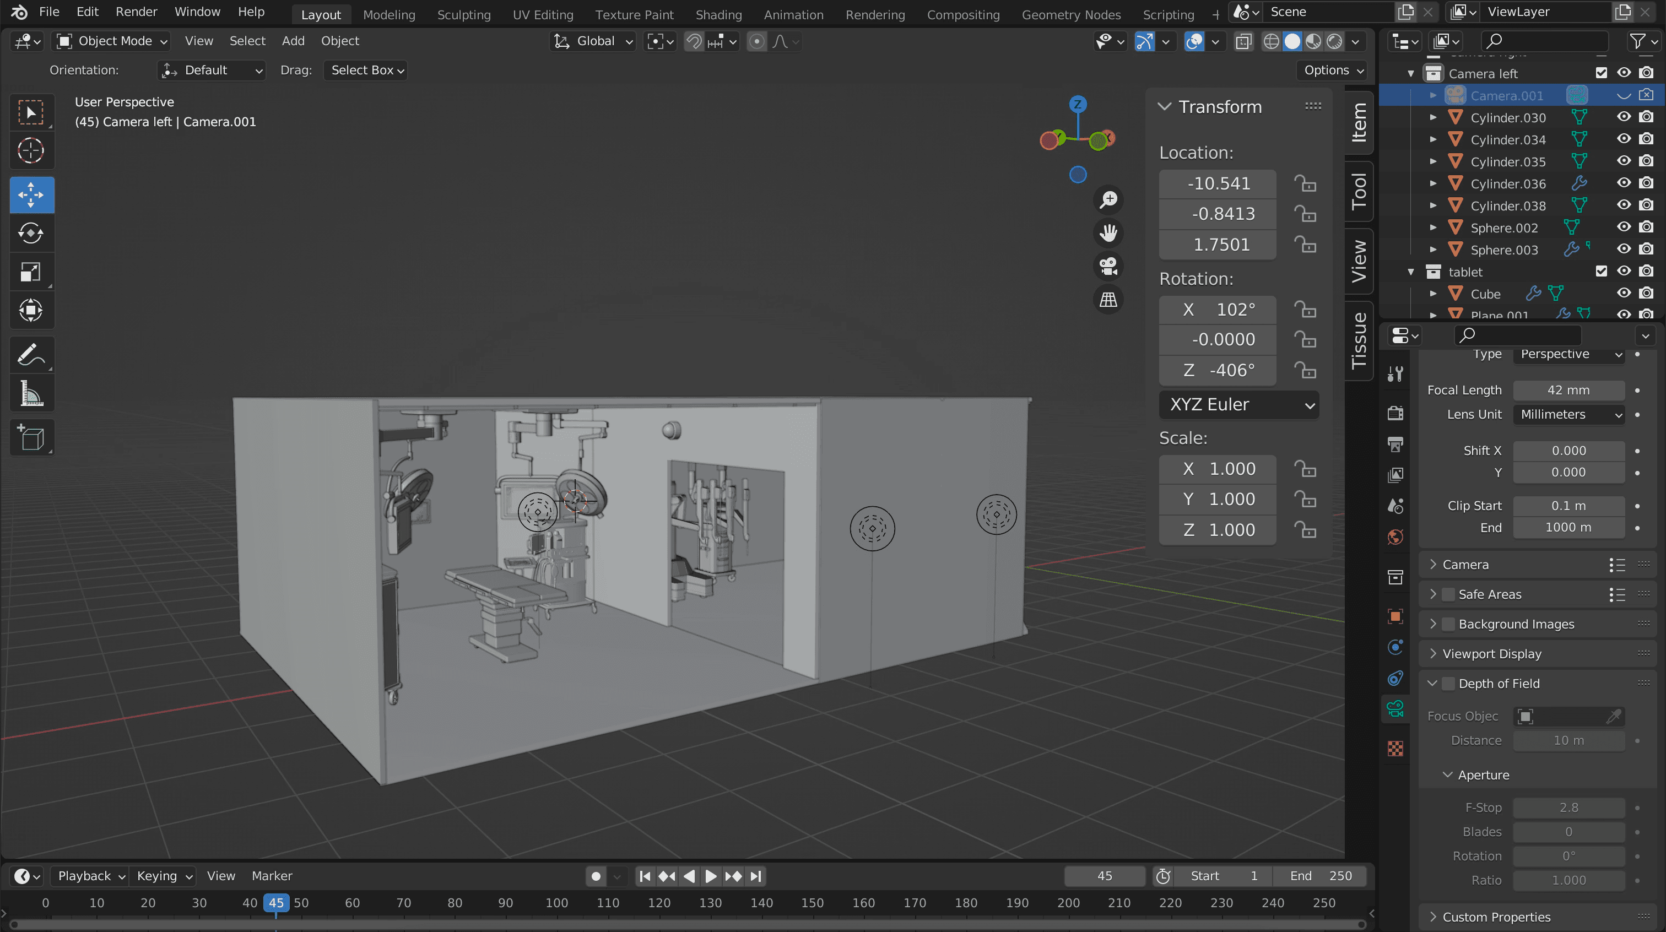Open the XYZ Euler rotation mode dropdown
The image size is (1666, 932).
point(1239,405)
